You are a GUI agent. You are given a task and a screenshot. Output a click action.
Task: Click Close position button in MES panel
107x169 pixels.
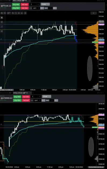(44, 4)
